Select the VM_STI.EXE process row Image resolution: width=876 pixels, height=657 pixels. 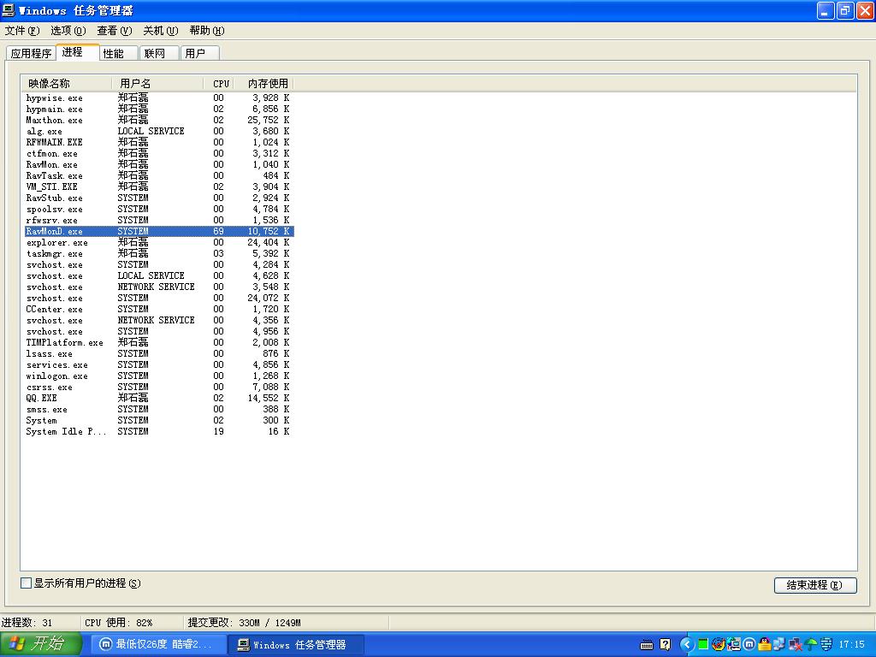[x=158, y=187]
